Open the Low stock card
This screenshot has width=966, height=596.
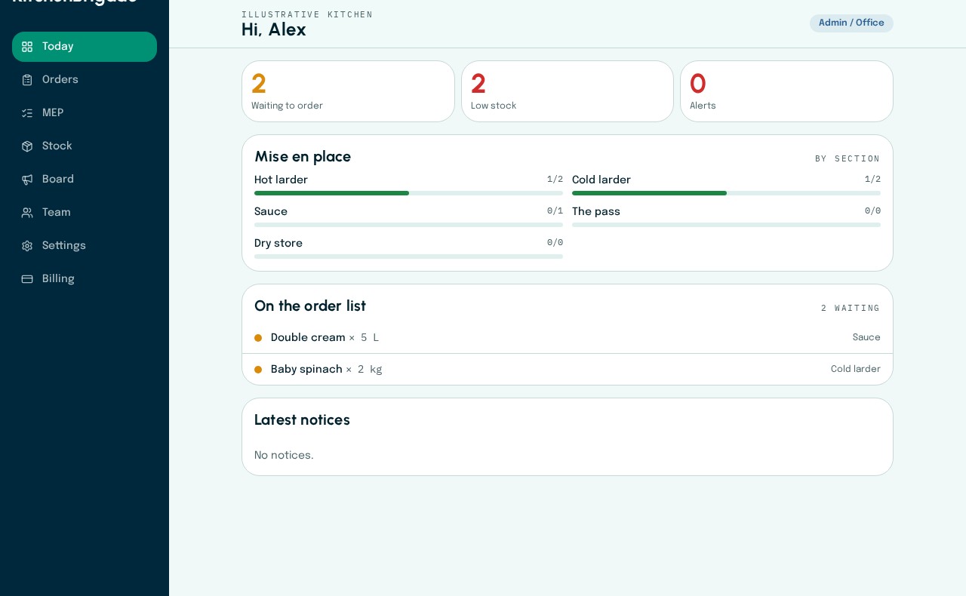[568, 91]
